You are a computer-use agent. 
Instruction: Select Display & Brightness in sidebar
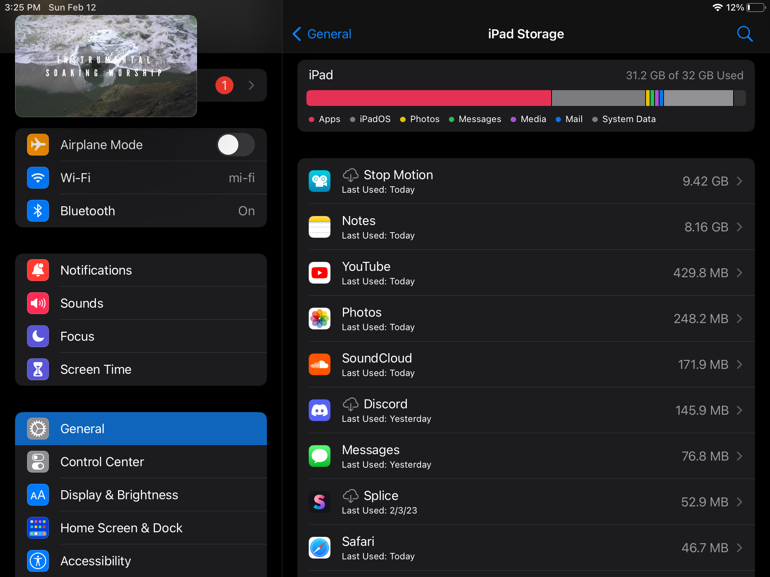click(x=141, y=495)
